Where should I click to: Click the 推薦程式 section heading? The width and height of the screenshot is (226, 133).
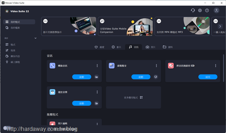(53, 115)
